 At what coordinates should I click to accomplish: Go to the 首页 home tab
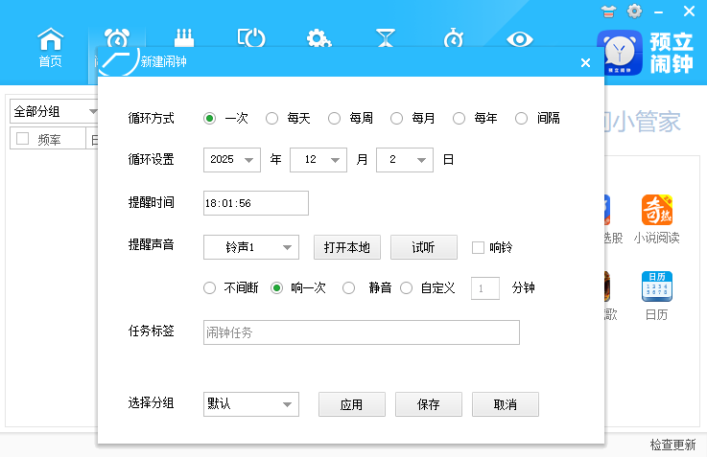pos(50,48)
